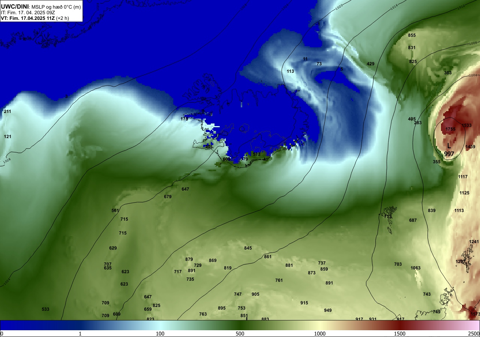Click the 429 value
This screenshot has height=337, width=480.
pyautogui.click(x=370, y=64)
